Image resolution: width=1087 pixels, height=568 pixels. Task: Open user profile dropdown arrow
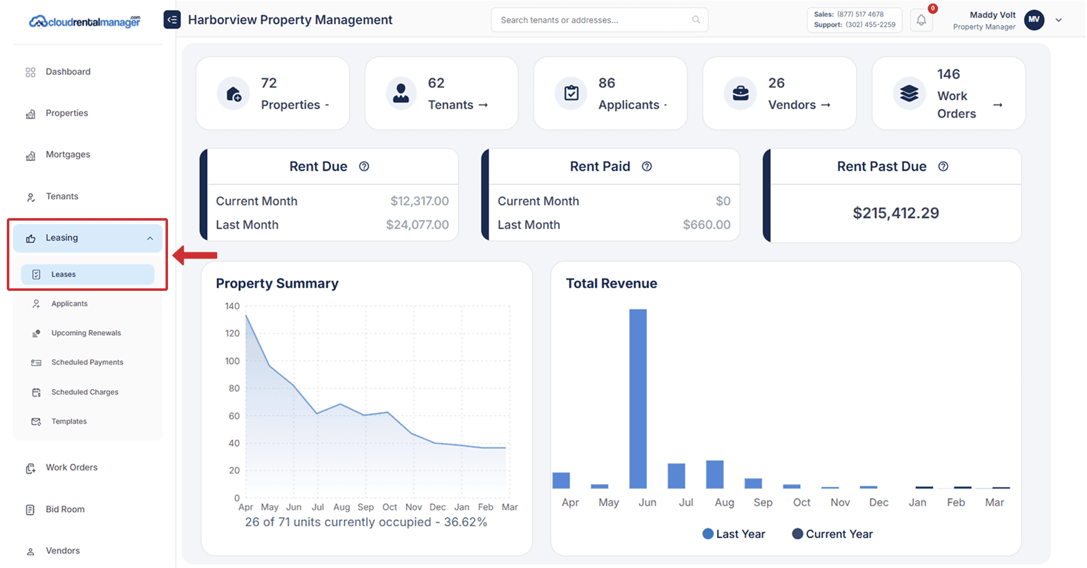click(x=1058, y=20)
